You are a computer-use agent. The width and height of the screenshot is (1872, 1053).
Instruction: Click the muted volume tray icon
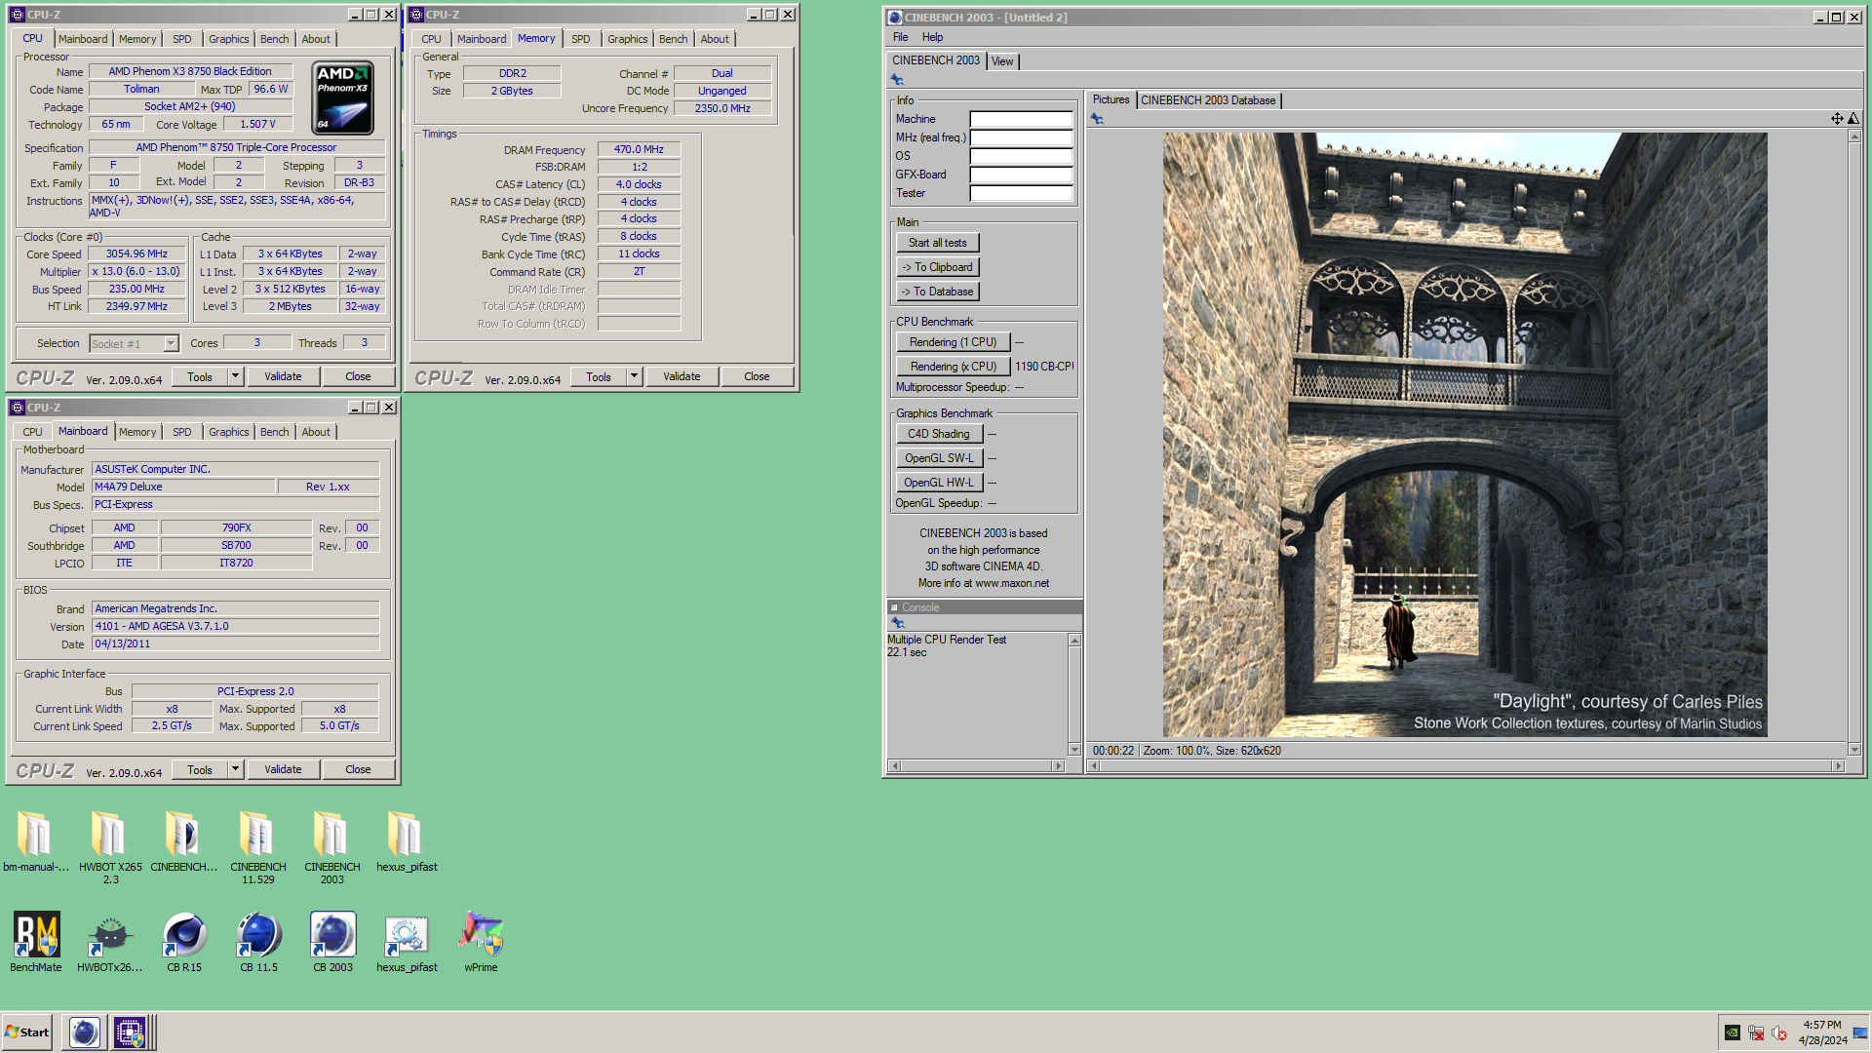pos(1779,1033)
